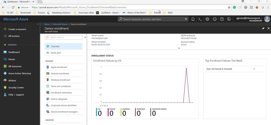Click the Dashboard browser tab

19,2
